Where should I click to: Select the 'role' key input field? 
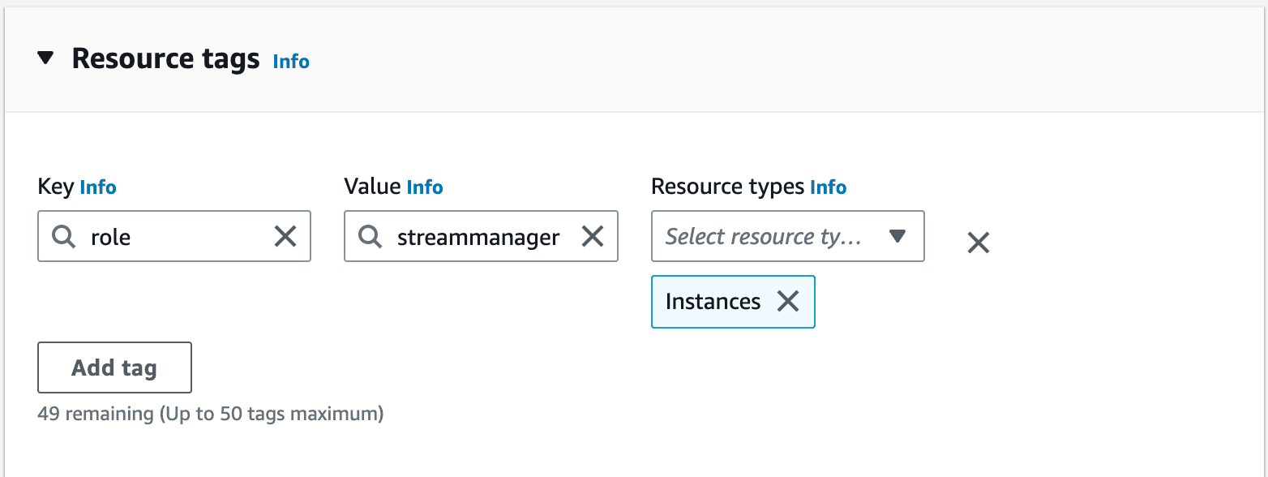point(162,236)
